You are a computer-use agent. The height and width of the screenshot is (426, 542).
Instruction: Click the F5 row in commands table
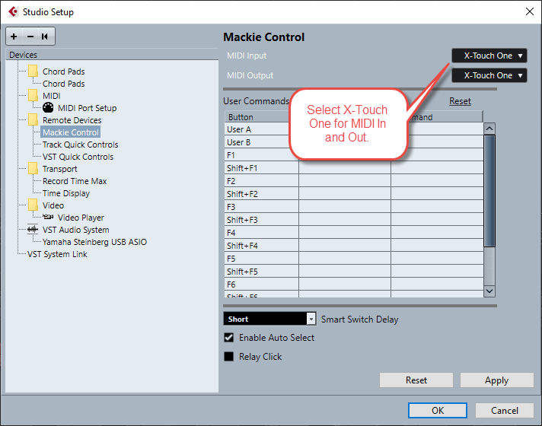click(x=354, y=259)
